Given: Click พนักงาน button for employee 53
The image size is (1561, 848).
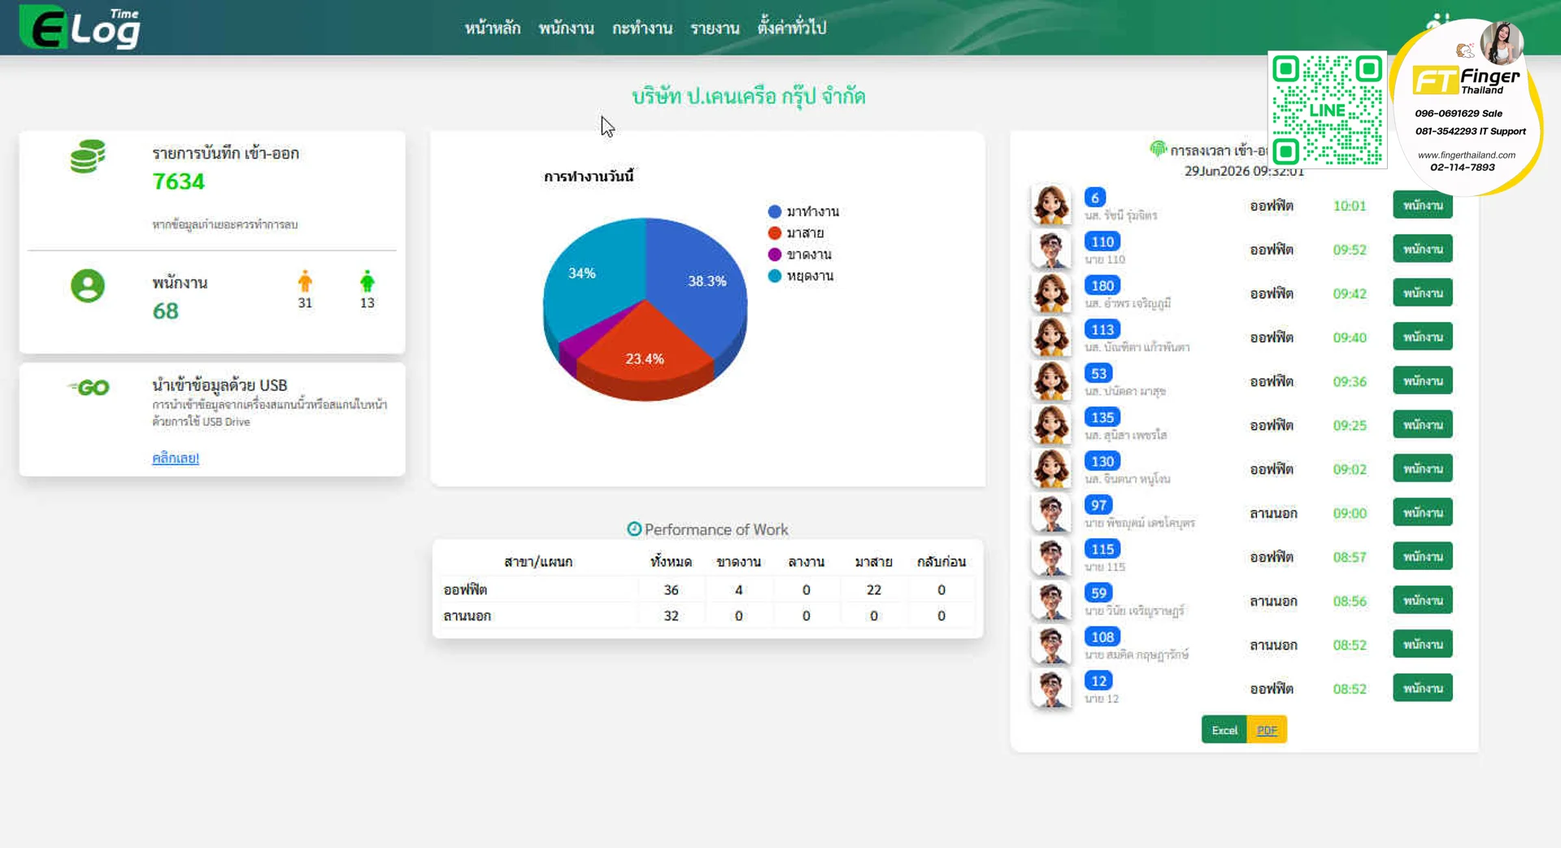Looking at the screenshot, I should 1423,381.
